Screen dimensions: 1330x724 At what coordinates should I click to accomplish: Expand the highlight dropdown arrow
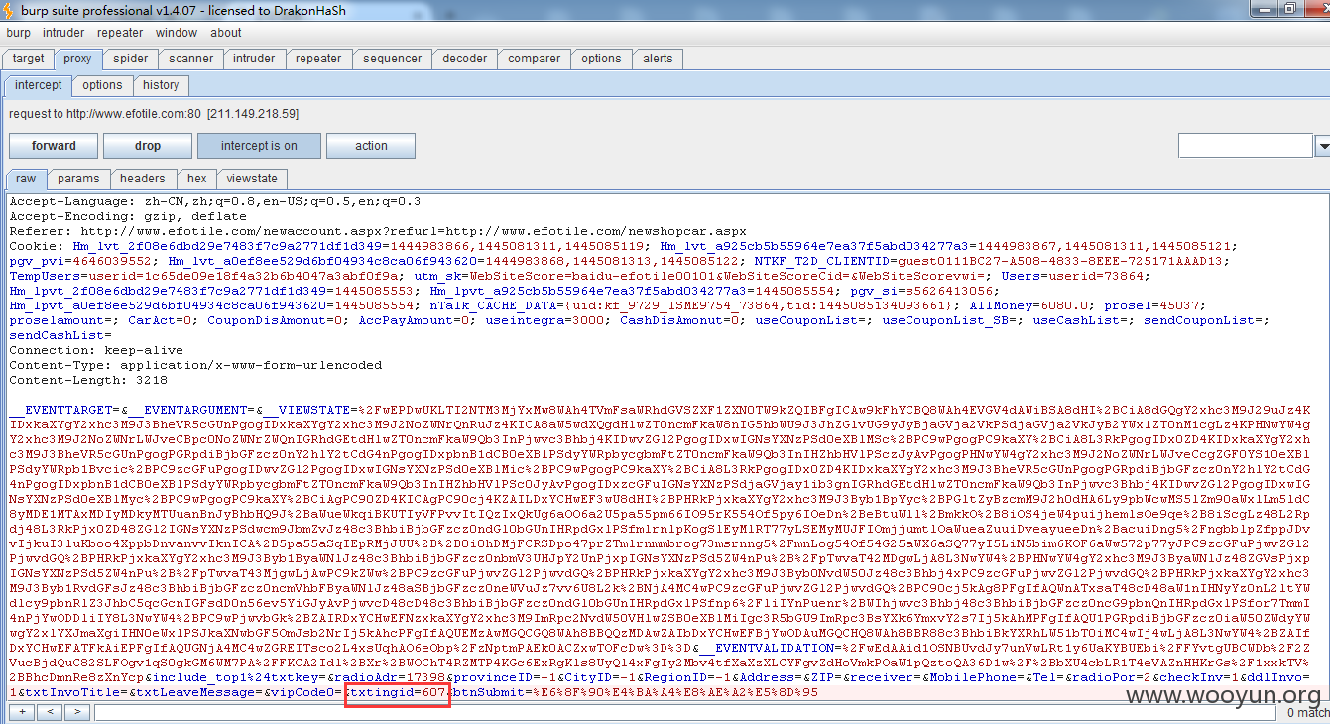point(1322,147)
